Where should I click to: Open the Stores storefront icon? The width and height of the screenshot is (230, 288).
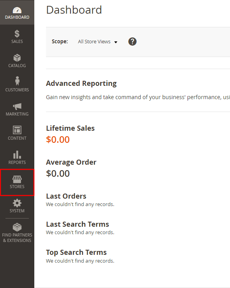click(17, 179)
